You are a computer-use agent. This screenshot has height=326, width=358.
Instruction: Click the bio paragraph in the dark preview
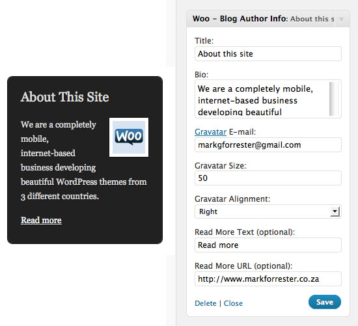pyautogui.click(x=83, y=160)
